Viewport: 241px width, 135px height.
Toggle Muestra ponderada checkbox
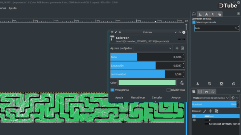coord(194,22)
